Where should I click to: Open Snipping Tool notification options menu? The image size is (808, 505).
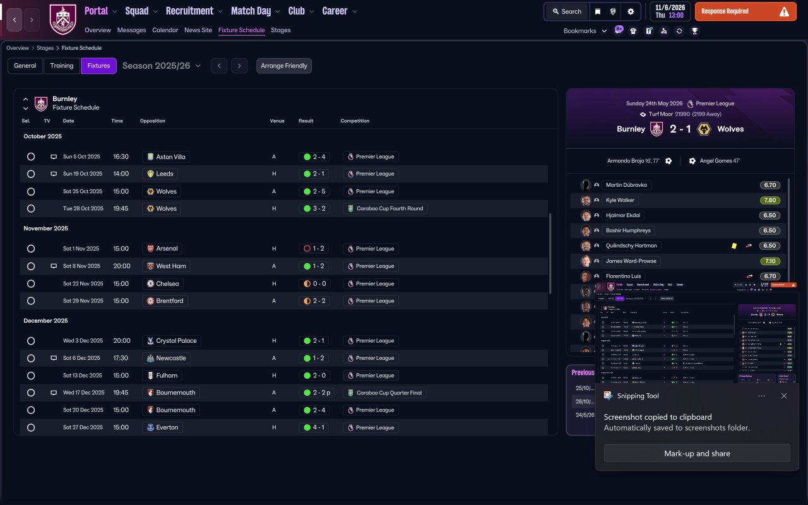762,396
